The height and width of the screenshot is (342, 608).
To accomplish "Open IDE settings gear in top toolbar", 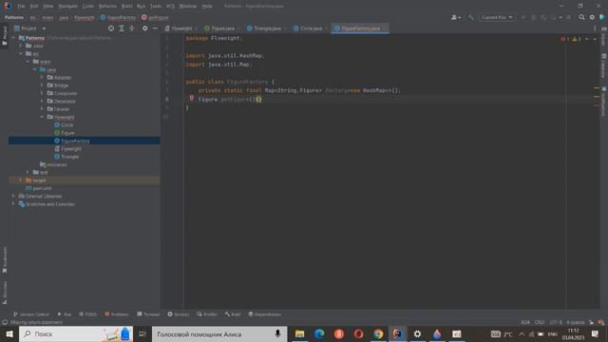I will click(x=592, y=17).
